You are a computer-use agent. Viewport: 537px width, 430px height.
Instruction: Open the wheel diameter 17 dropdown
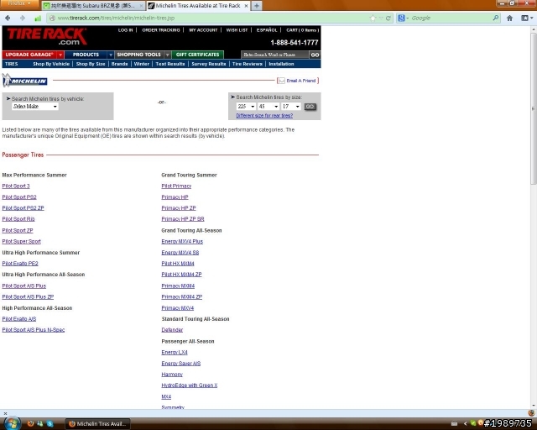291,107
